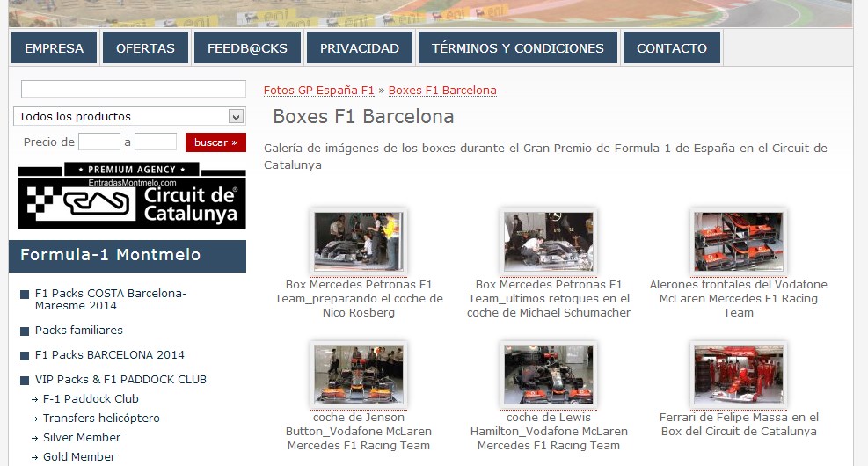Open Michael Schumacher box thumbnail
Image resolution: width=868 pixels, height=466 pixels.
[549, 242]
